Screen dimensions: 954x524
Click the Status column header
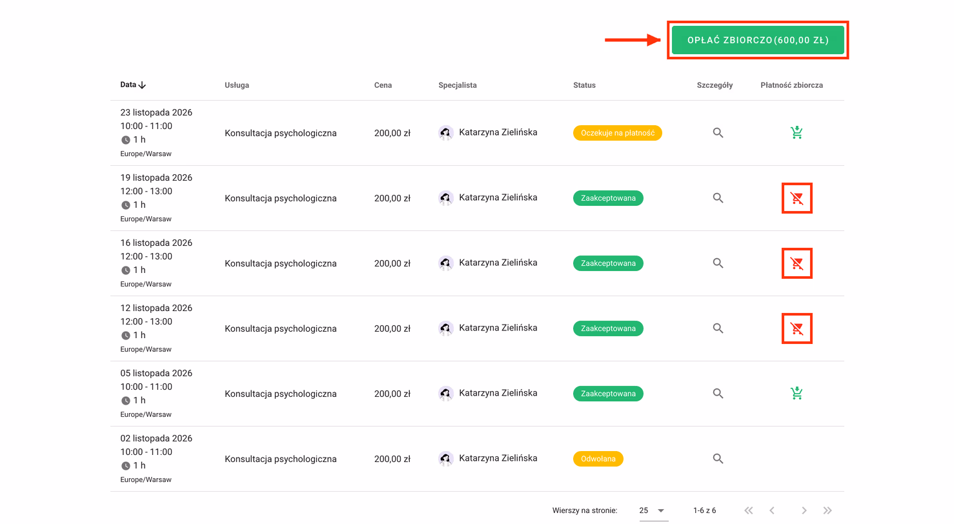coord(584,85)
